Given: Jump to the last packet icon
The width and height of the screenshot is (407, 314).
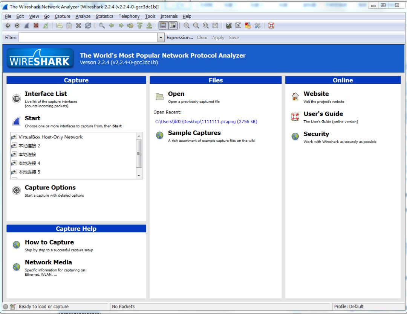Looking at the screenshot, I should click(x=149, y=26).
